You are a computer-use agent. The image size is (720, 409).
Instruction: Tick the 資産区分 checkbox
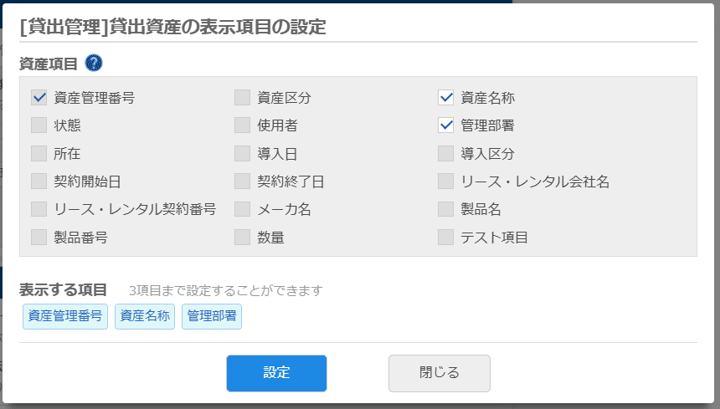tap(243, 97)
